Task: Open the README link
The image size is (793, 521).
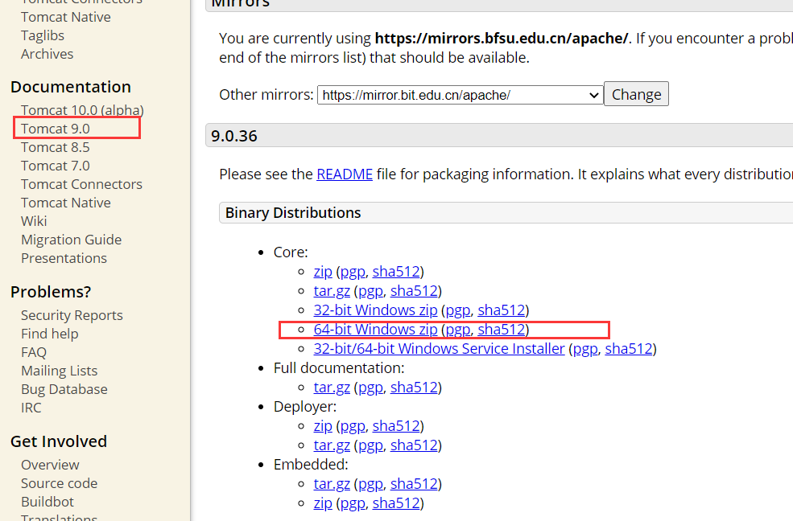Action: point(345,174)
